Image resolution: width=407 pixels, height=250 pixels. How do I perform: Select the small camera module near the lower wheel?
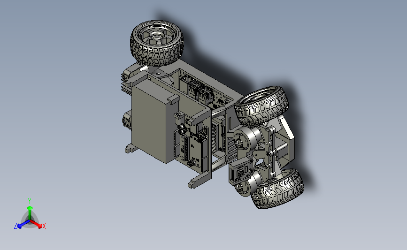click(241, 172)
